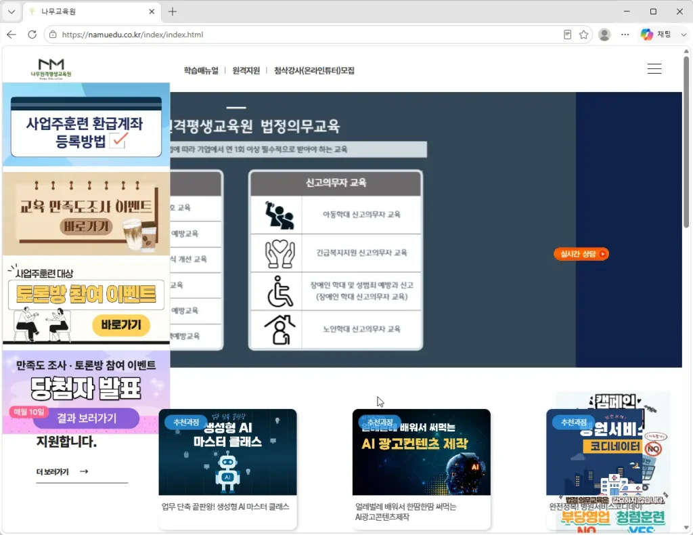Open 사업주훈련 환급계좌 등록방법 banner
Viewport: 693px width, 535px height.
pyautogui.click(x=86, y=125)
